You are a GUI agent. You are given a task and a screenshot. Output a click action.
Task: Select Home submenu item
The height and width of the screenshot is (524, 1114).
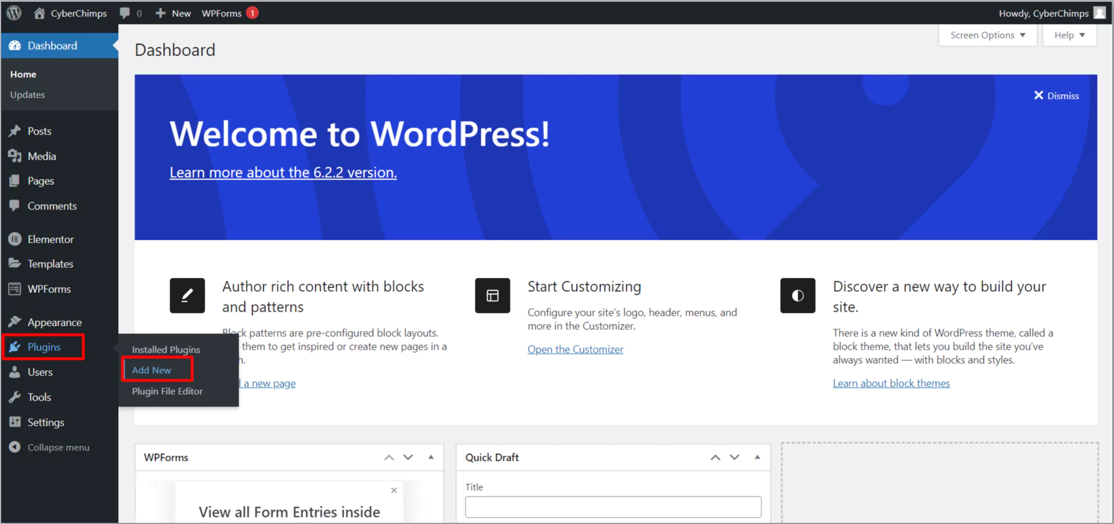(x=23, y=74)
